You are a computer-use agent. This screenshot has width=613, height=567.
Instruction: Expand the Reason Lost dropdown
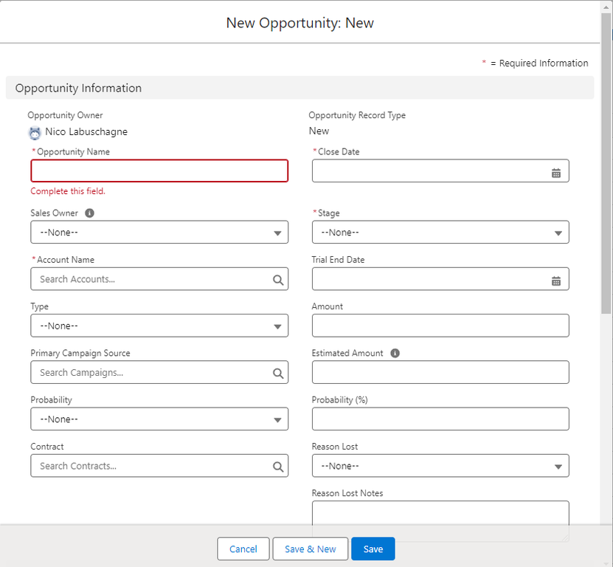coord(440,466)
